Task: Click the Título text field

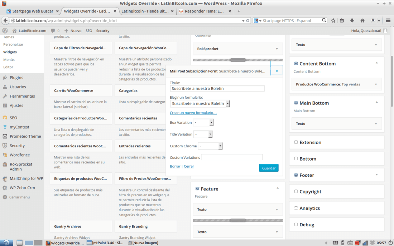Action: click(x=217, y=88)
